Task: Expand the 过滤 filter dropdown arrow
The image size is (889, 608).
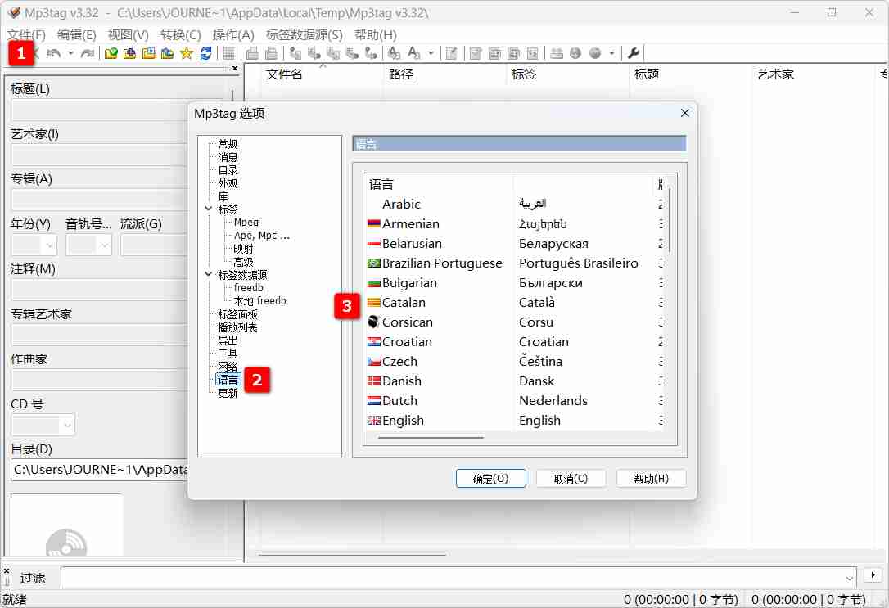Action: (x=849, y=576)
